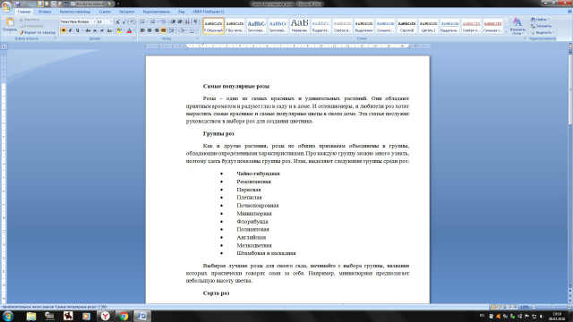This screenshot has width=573, height=322.
Task: Open the round Office button menu
Action: click(6, 6)
